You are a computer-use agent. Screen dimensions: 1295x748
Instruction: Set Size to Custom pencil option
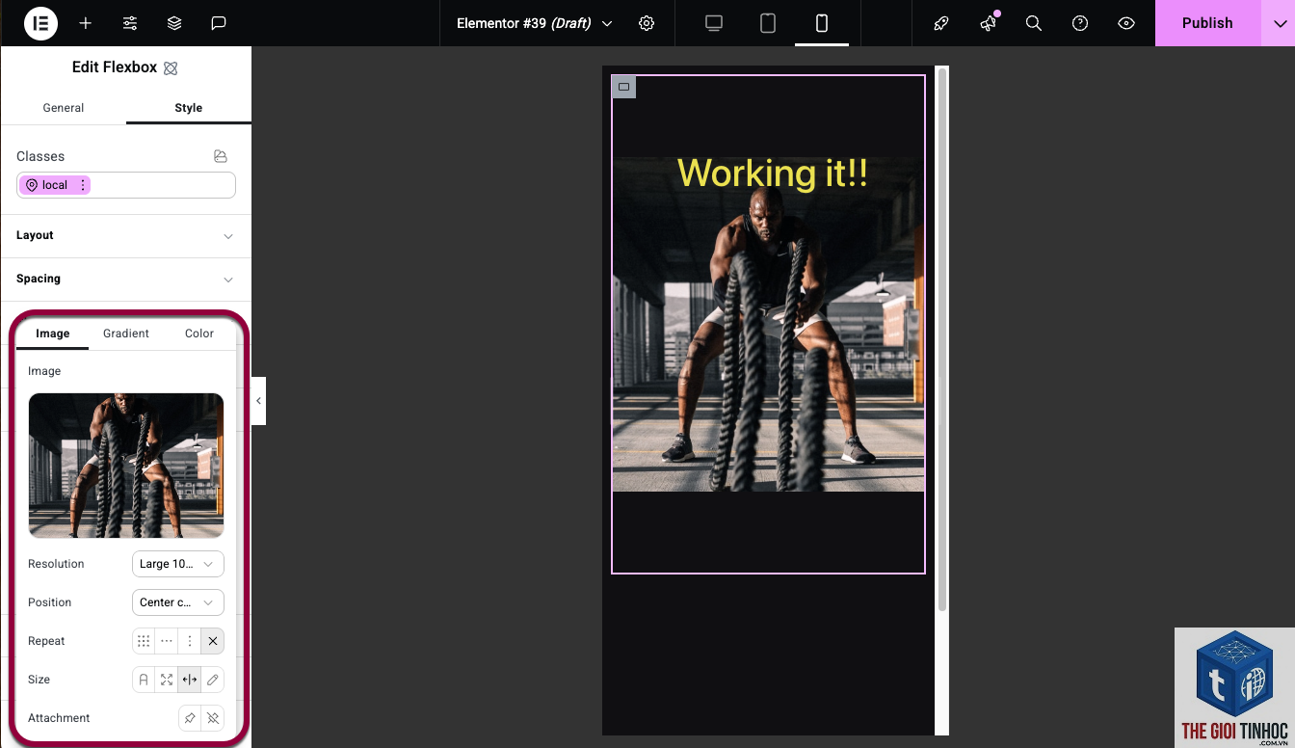click(213, 680)
